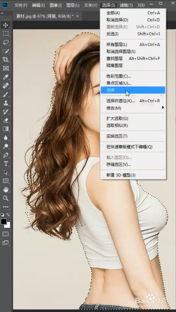This screenshot has width=176, height=312.
Task: Open the 文字(Y) menu
Action: point(90,5)
